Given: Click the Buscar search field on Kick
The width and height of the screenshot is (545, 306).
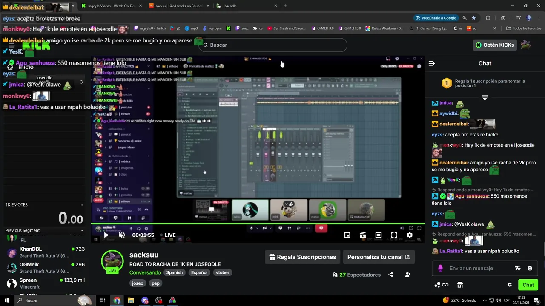Looking at the screenshot, I should pos(272,45).
